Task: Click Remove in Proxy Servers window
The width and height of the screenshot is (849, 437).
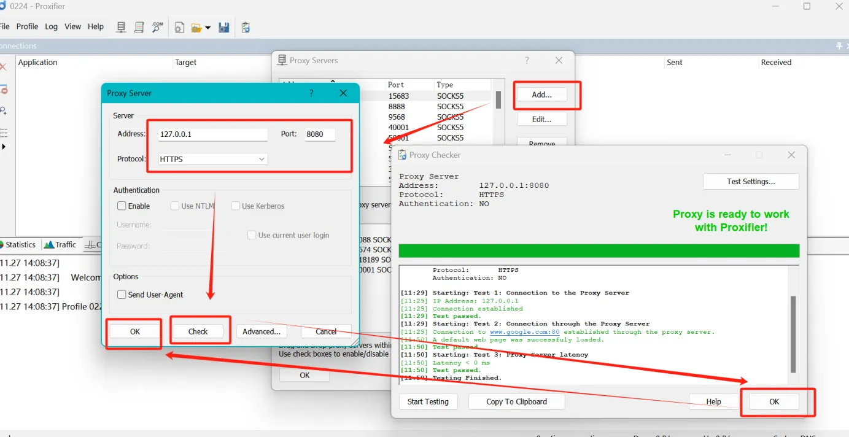Action: click(541, 143)
